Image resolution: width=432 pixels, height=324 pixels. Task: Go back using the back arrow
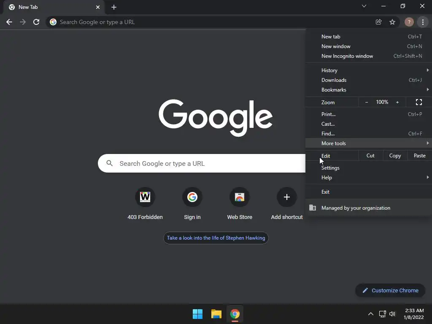[x=9, y=22]
